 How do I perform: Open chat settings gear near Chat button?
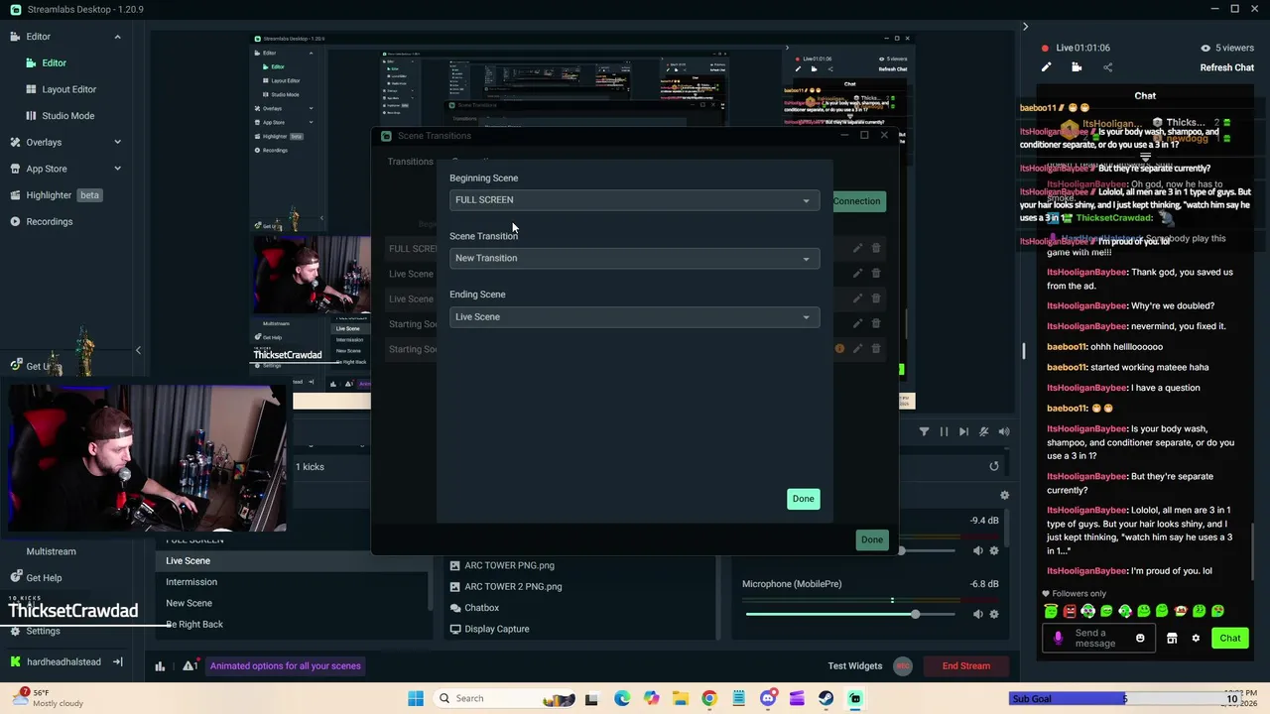coord(1196,638)
